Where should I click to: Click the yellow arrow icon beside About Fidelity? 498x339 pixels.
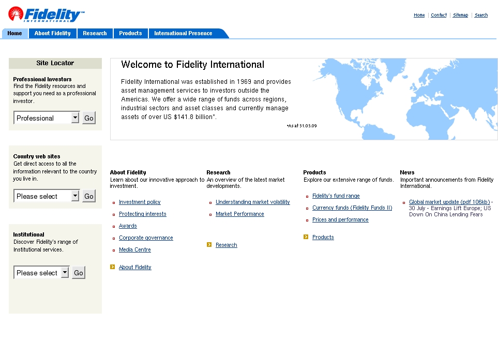pyautogui.click(x=112, y=267)
